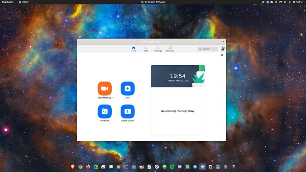The image size is (306, 172).
Task: Open the Contacts tab
Action: [x=170, y=49]
